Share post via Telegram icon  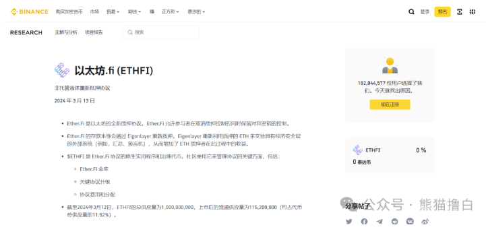click(379, 222)
